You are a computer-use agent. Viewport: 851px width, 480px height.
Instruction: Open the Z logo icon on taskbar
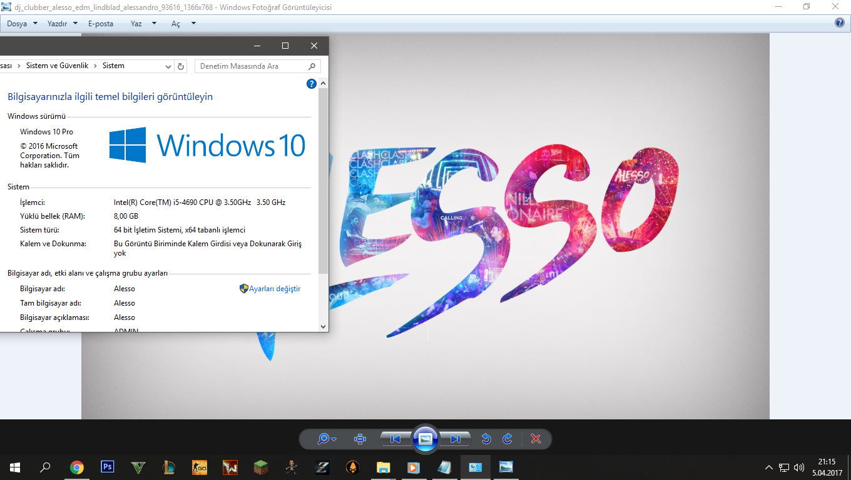tap(322, 467)
